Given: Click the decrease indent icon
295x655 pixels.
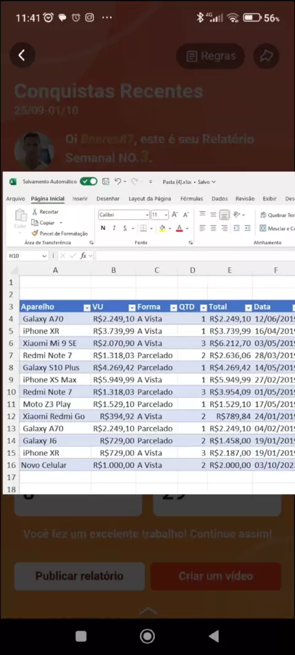Looking at the screenshot, I should click(x=237, y=228).
